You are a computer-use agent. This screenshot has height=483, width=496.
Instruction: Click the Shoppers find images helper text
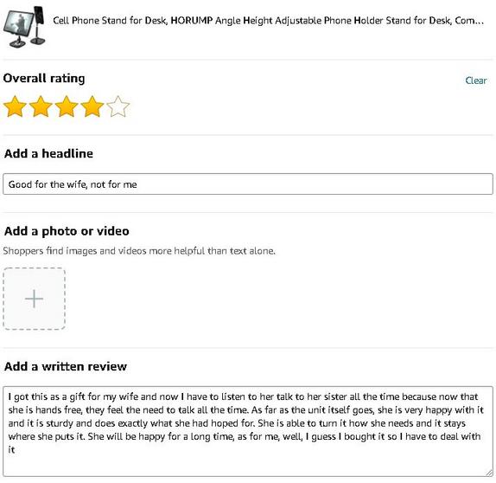pyautogui.click(x=139, y=251)
